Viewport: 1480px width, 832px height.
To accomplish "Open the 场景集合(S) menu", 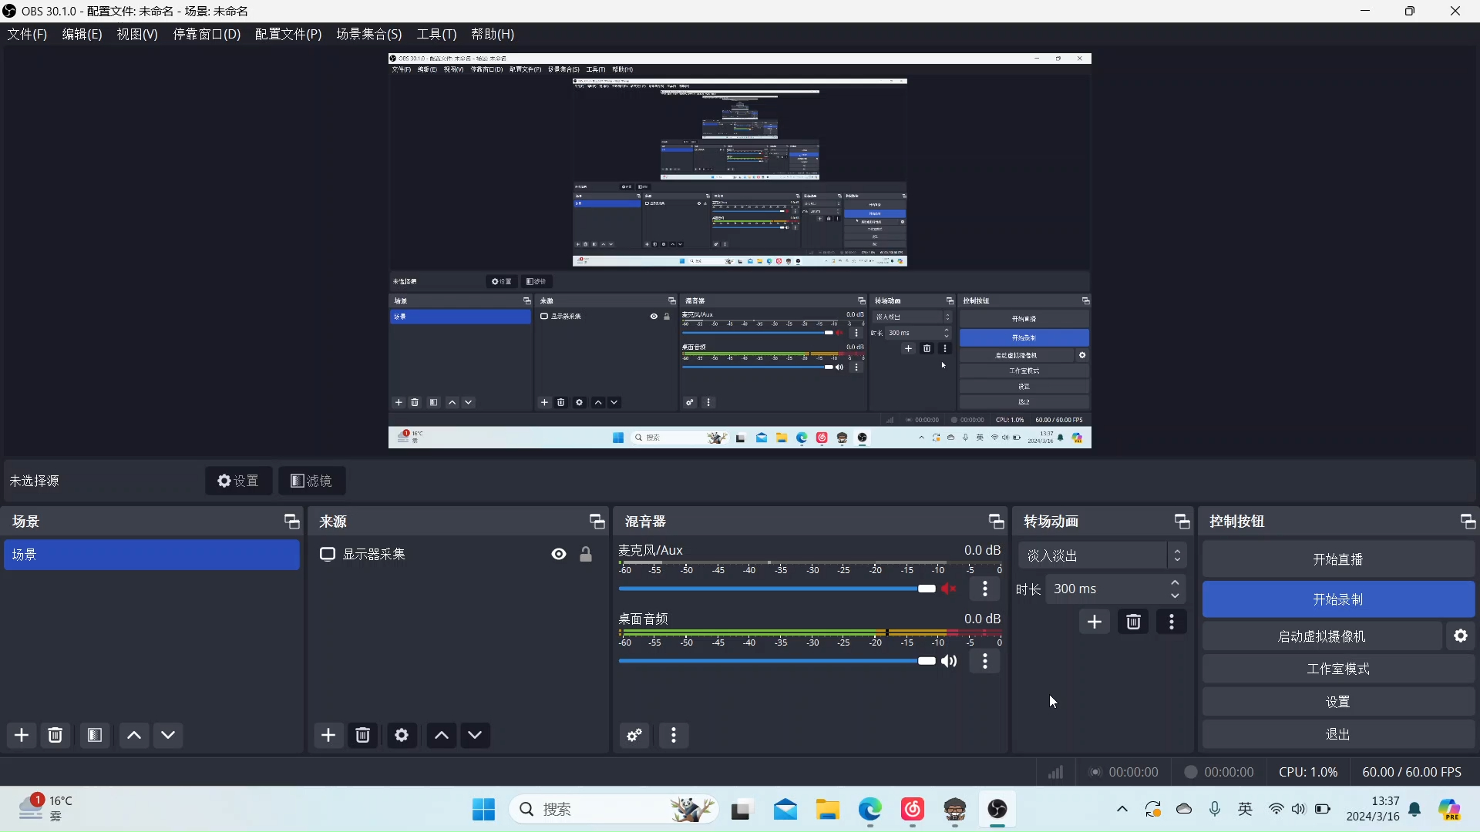I will click(x=369, y=34).
